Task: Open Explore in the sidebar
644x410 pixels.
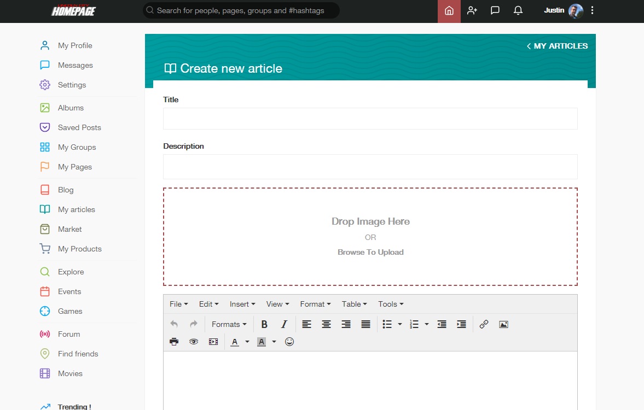Action: 71,272
